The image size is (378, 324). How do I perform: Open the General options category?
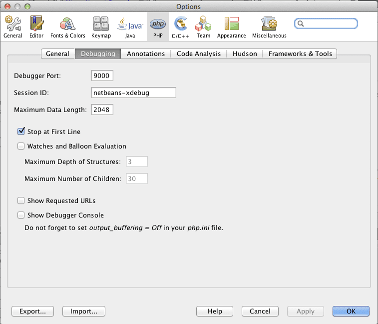(x=13, y=27)
